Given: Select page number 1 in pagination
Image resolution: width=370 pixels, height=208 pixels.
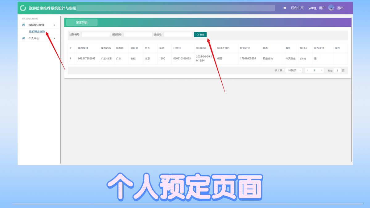Looking at the screenshot, I should (x=314, y=71).
